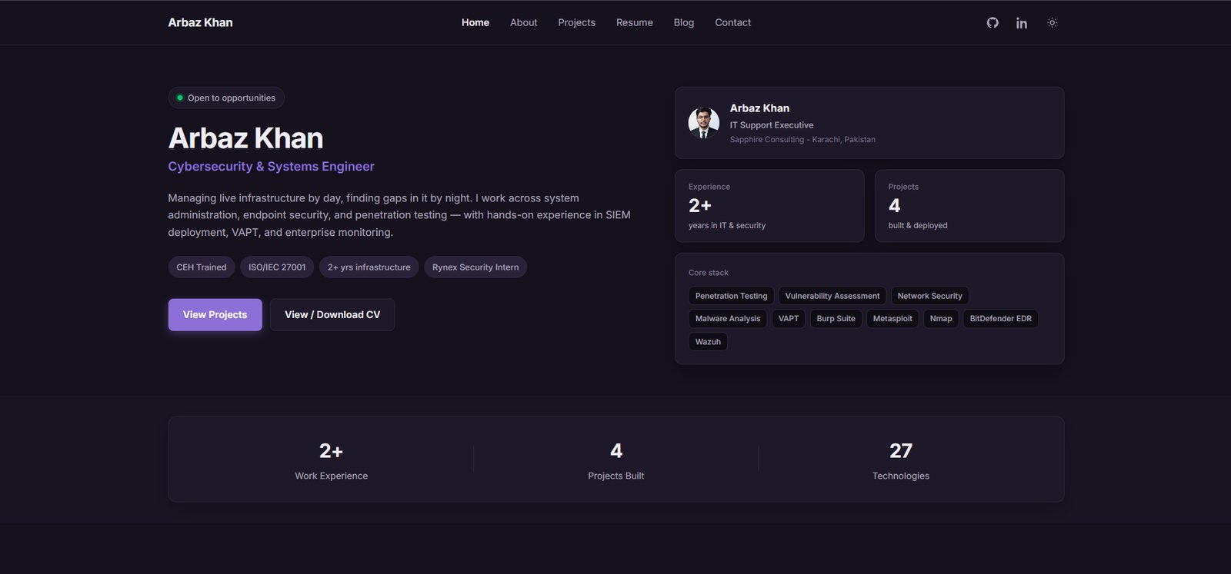
Task: Click the Projects built & deployed card
Action: pyautogui.click(x=969, y=206)
